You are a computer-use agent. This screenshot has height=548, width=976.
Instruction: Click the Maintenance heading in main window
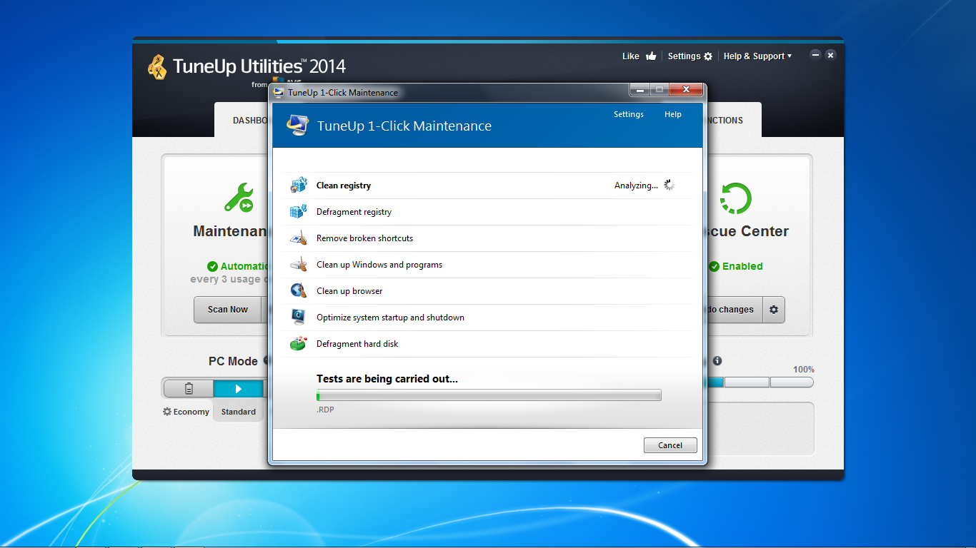pos(231,231)
